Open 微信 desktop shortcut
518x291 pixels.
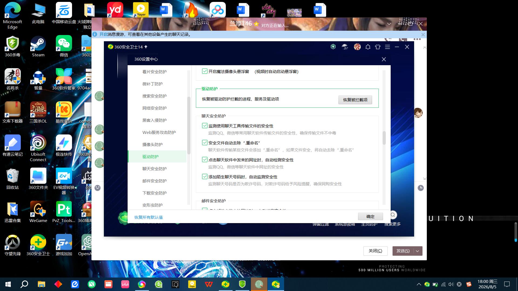click(x=64, y=47)
